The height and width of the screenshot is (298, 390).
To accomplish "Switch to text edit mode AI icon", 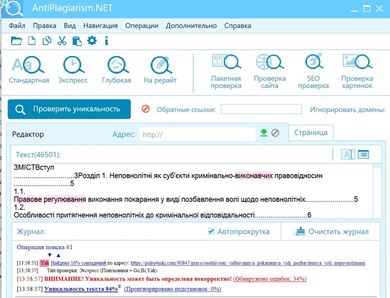I will pos(348,154).
